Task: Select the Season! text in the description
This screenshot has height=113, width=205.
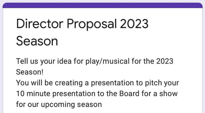Action: [30, 72]
